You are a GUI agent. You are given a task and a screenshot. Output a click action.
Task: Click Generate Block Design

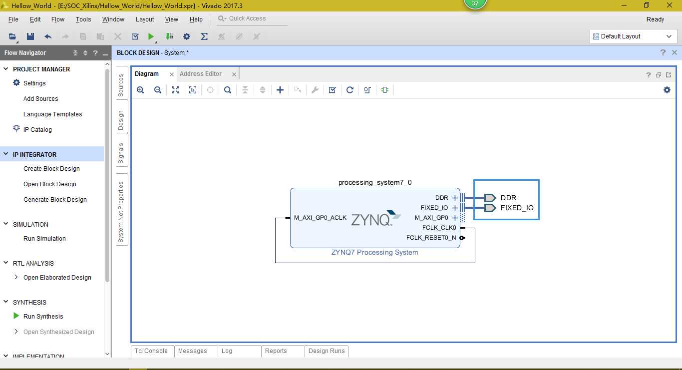(x=55, y=200)
